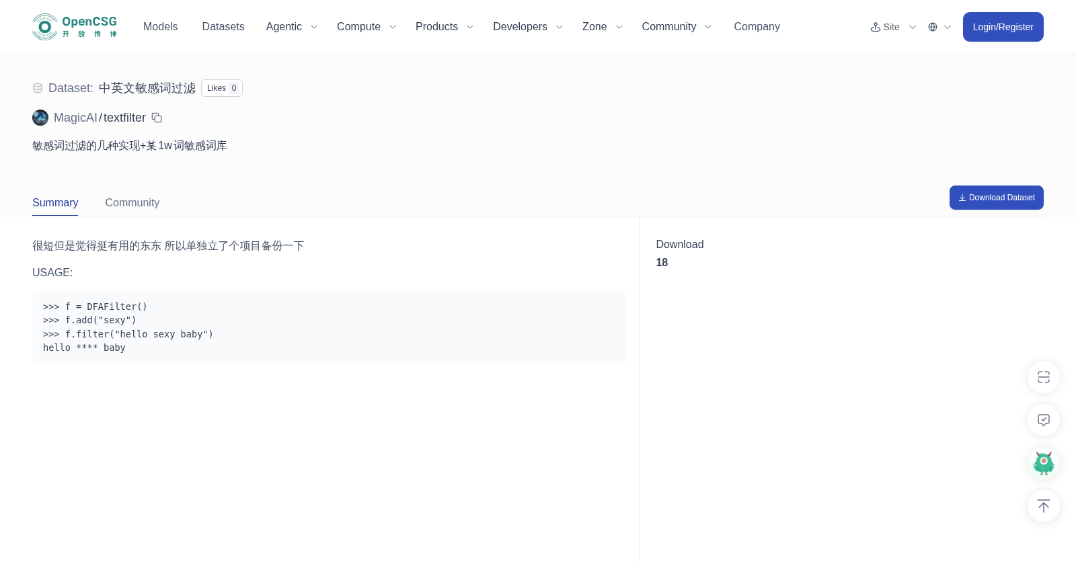The image size is (1076, 576).
Task: Click the dataset database icon
Action: 38,88
